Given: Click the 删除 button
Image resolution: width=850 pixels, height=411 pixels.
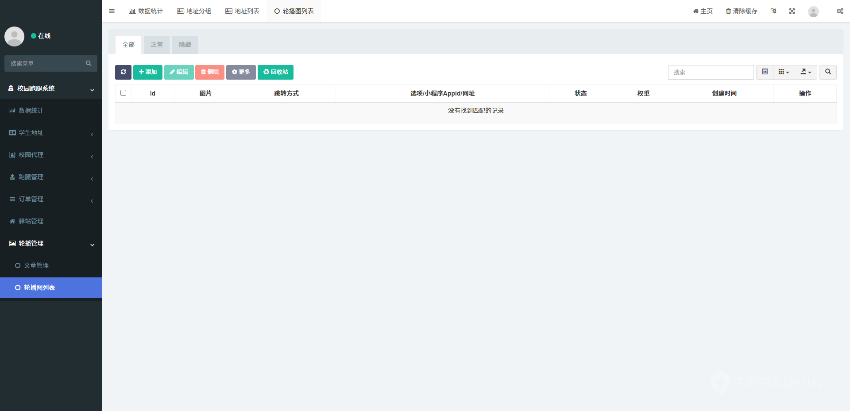Looking at the screenshot, I should point(210,72).
